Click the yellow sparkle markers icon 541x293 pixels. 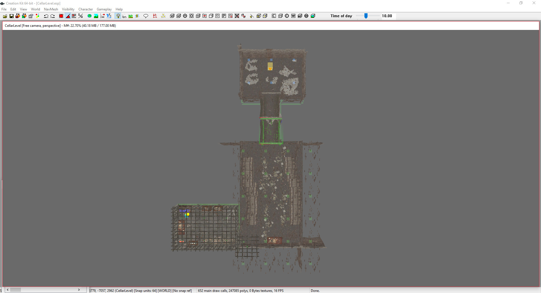163,16
